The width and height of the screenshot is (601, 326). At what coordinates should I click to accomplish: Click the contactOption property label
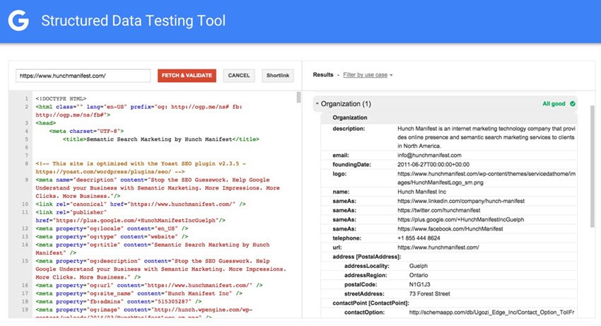364,313
